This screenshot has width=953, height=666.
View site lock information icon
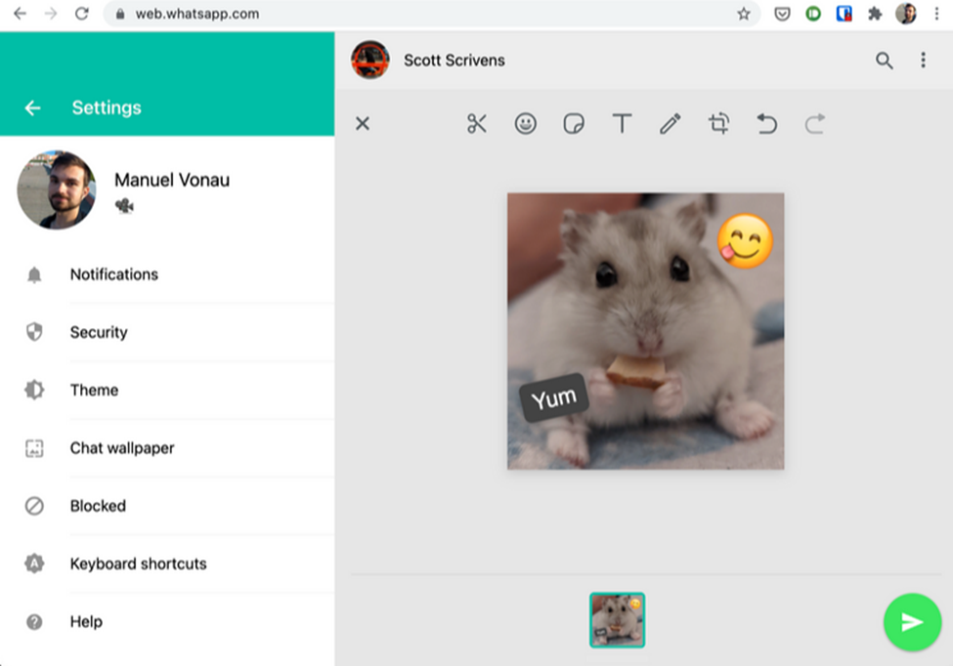pyautogui.click(x=120, y=14)
